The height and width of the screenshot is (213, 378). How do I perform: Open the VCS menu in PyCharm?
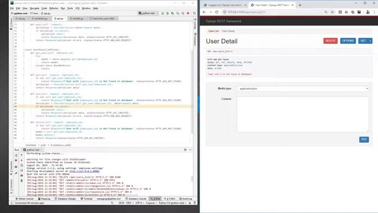tap(77, 8)
